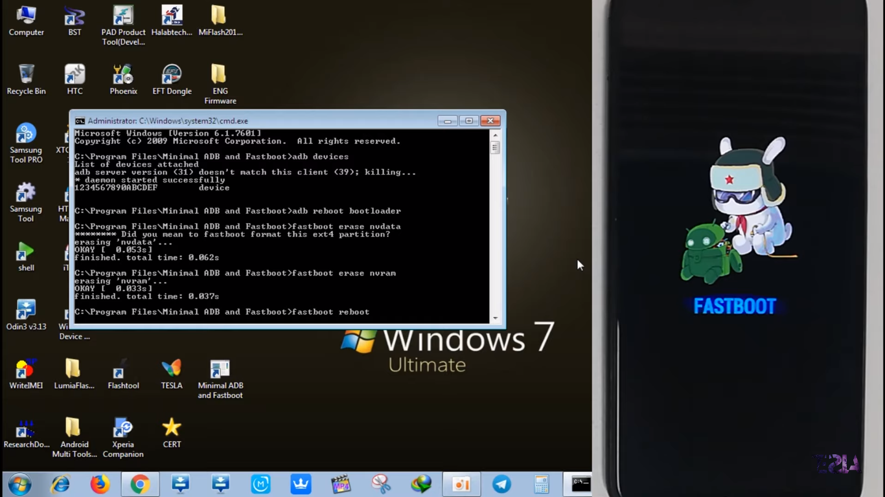
Task: Click 'finished. total time: 0.062s' line
Action: [147, 258]
